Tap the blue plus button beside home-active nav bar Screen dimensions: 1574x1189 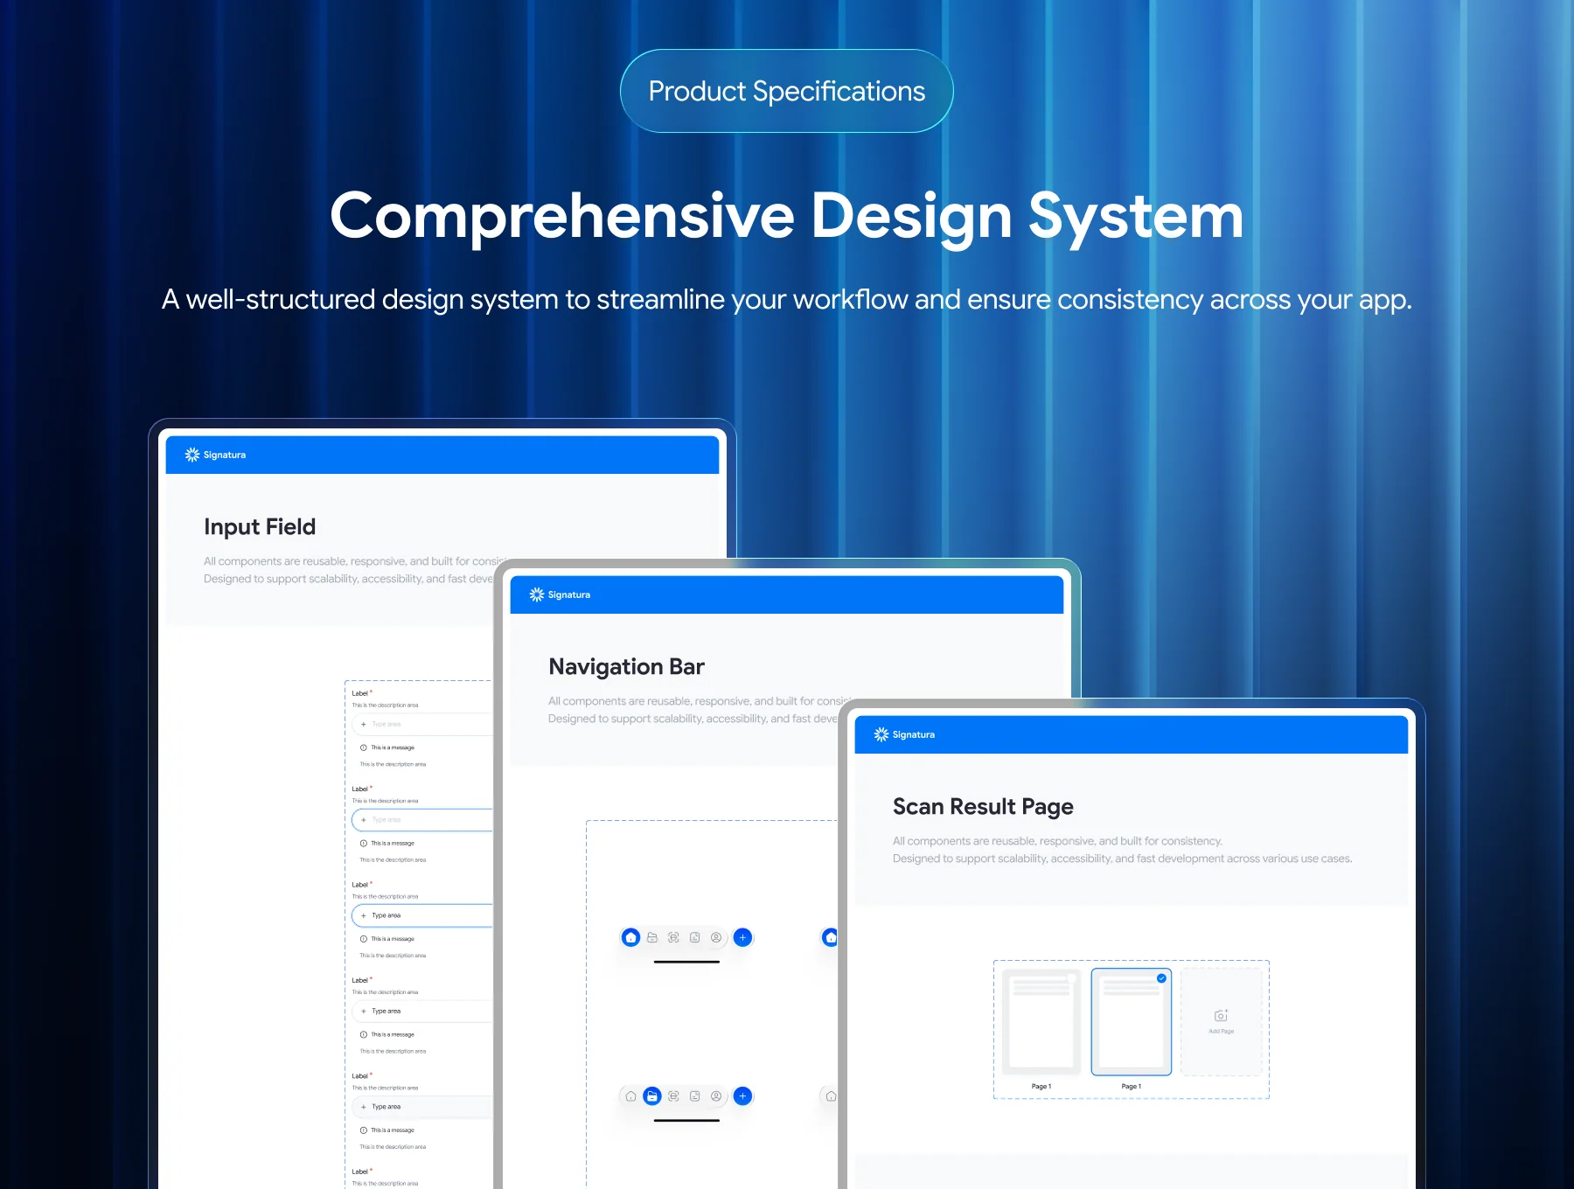[742, 937]
